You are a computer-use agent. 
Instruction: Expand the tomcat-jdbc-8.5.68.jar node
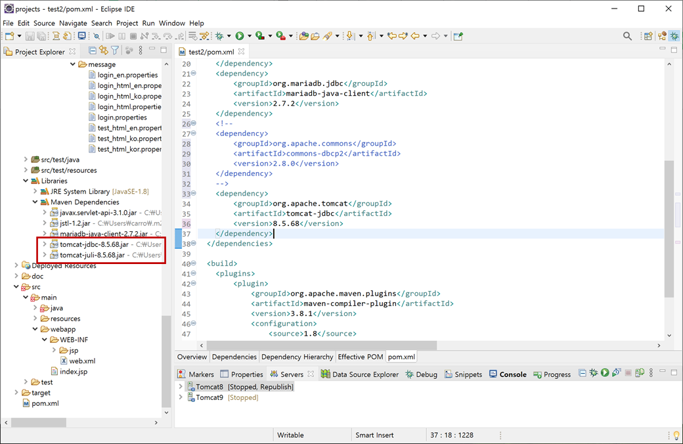pos(45,244)
